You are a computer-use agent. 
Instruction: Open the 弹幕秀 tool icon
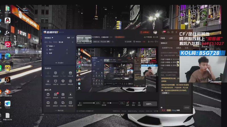(48, 104)
